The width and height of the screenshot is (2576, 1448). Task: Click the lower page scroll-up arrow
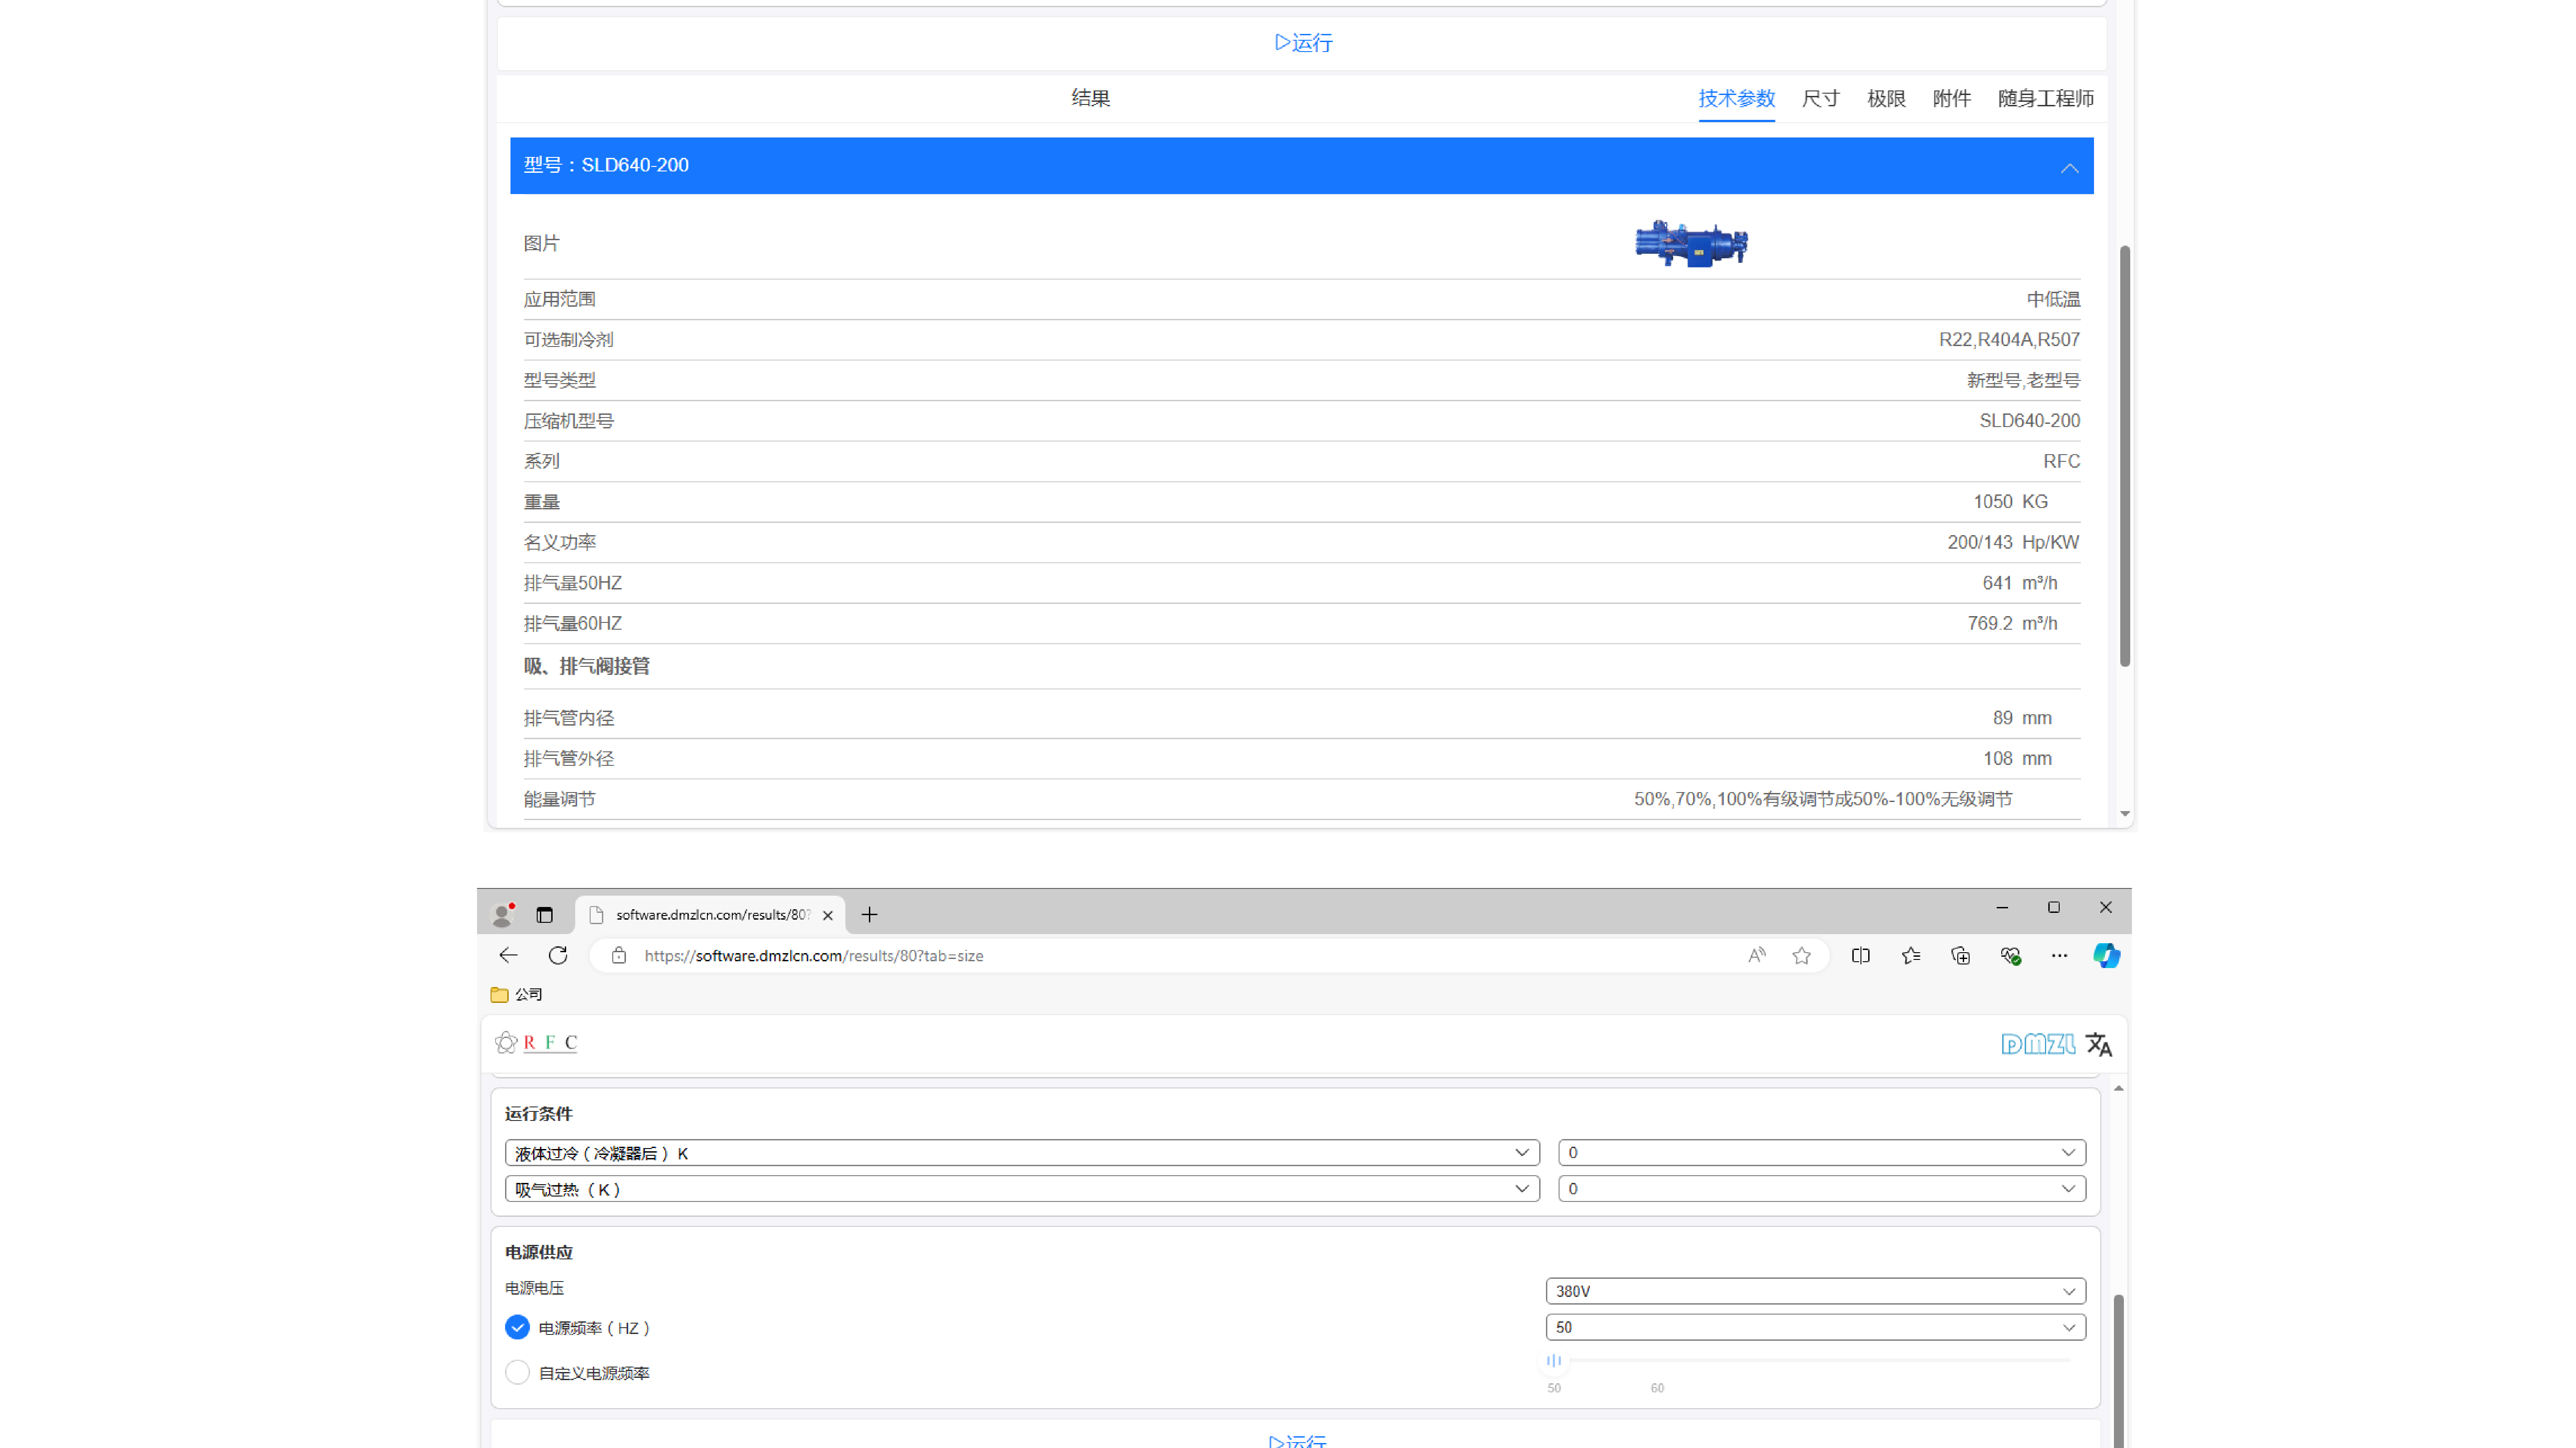pos(2118,1088)
